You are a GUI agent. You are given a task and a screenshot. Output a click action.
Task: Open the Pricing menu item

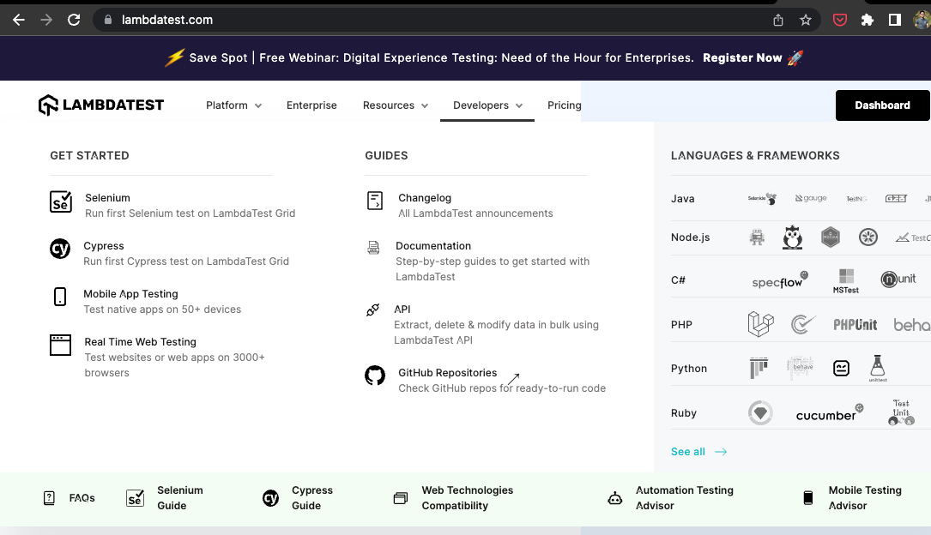coord(564,105)
